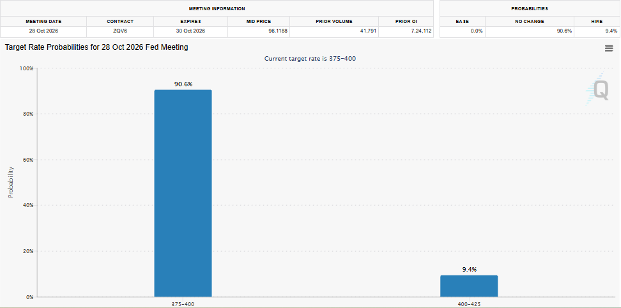Select the 28 Oct 2026 meeting date cell
The height and width of the screenshot is (308, 621).
click(x=43, y=31)
